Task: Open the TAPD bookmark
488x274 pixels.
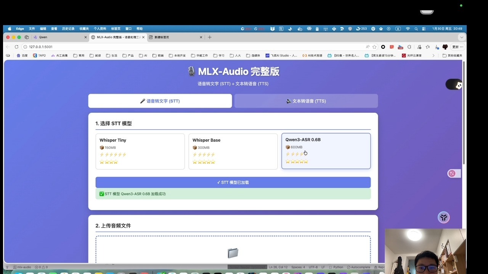Action: (39, 56)
